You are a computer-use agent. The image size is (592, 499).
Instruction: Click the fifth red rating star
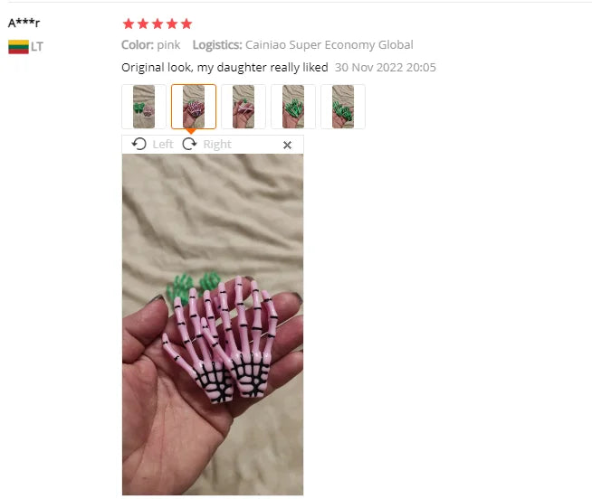point(186,24)
